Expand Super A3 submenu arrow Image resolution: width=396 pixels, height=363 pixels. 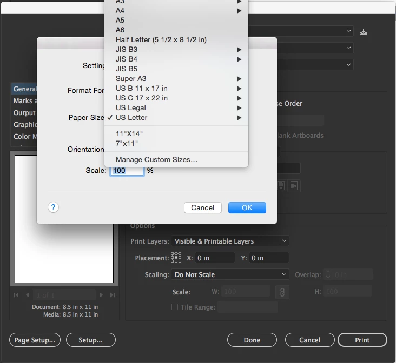click(239, 79)
